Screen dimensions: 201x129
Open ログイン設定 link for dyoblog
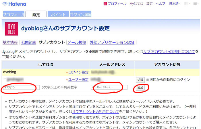coord(78,72)
